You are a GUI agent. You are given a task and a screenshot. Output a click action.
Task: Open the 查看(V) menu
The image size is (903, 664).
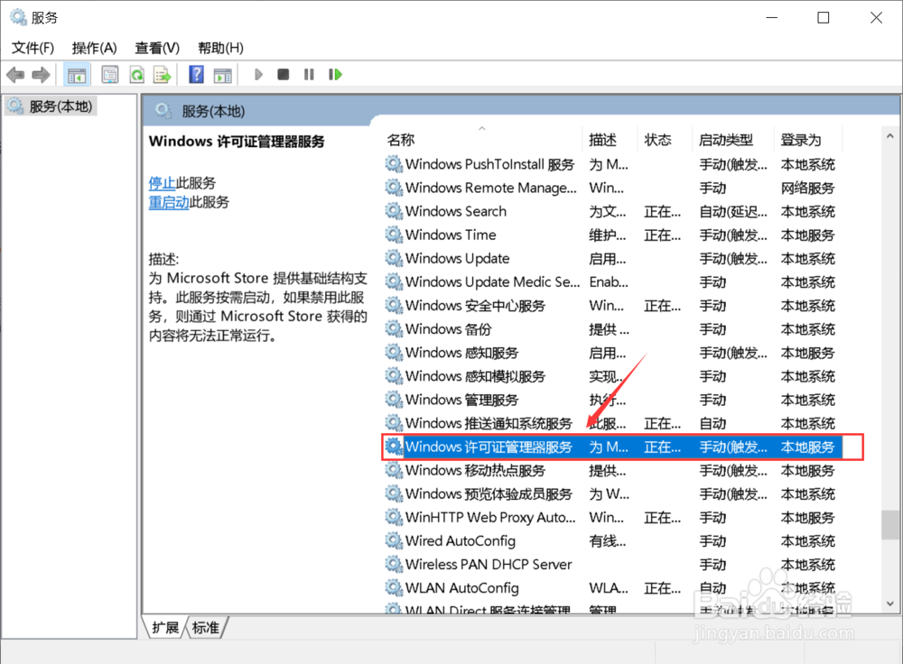pos(157,48)
